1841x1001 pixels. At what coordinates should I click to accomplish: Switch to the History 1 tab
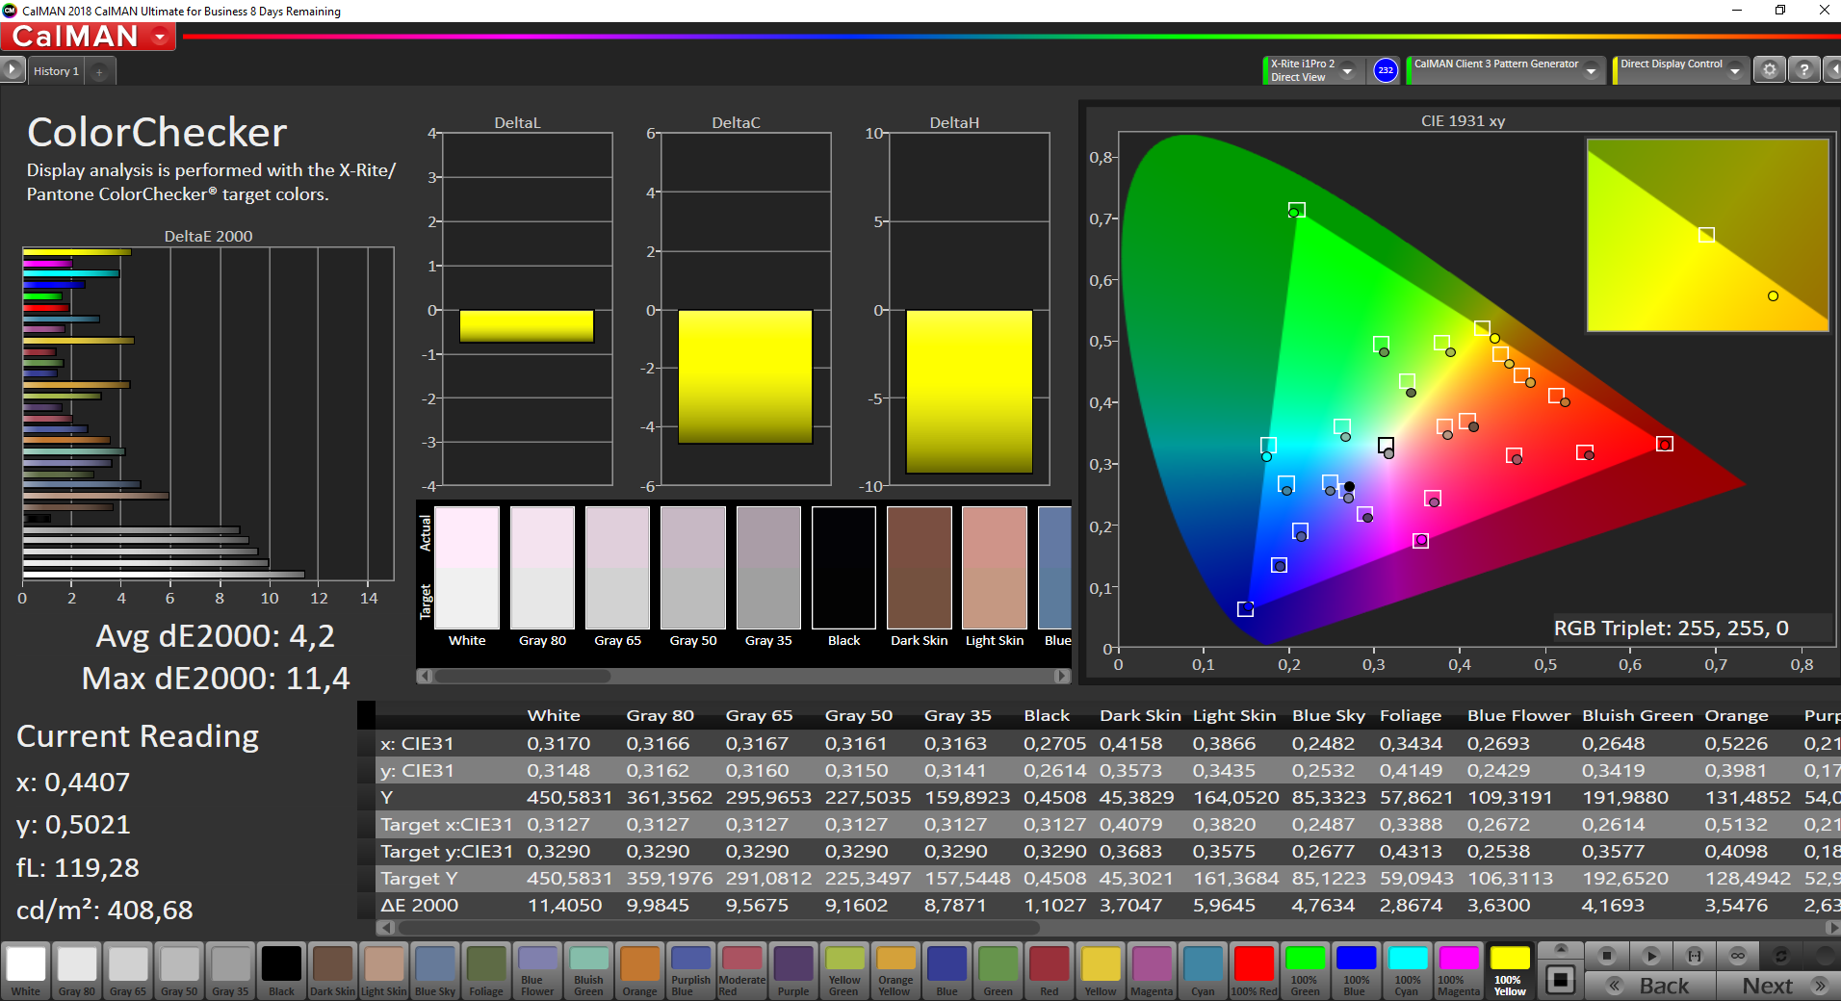tap(56, 71)
